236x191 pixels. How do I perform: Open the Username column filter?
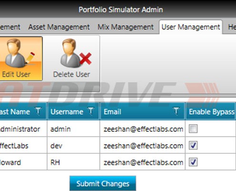91,111
